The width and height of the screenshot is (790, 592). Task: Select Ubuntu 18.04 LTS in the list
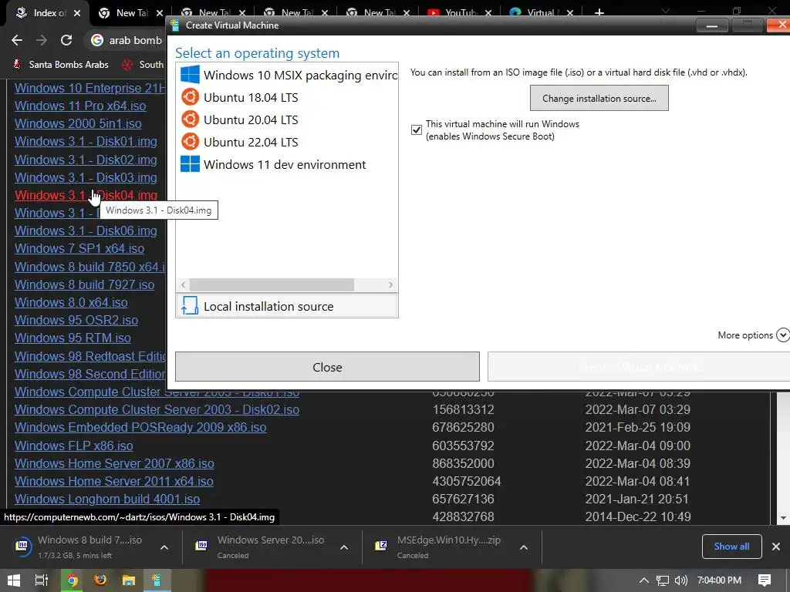tap(287, 97)
